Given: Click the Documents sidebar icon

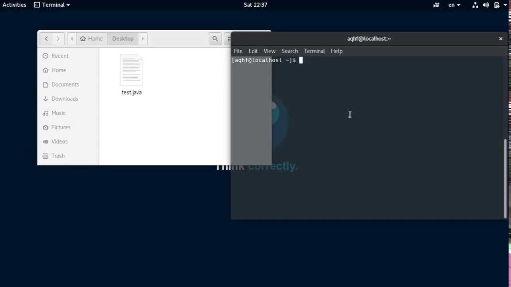Looking at the screenshot, I should pos(45,85).
